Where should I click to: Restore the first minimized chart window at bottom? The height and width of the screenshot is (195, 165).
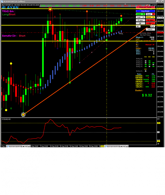tap(24, 147)
